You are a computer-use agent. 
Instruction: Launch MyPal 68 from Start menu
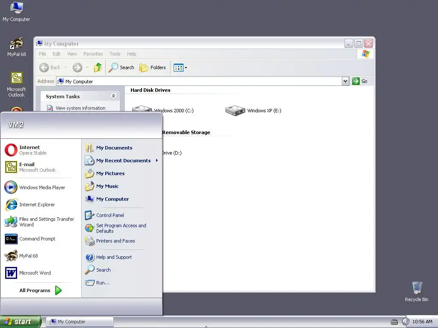40,256
